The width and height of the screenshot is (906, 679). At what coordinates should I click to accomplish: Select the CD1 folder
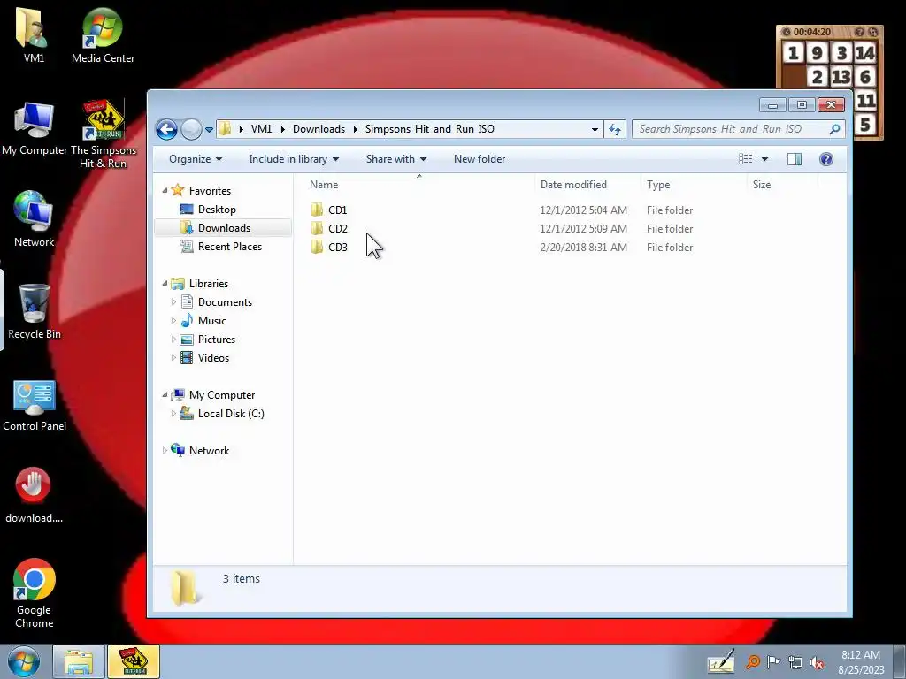(x=337, y=210)
